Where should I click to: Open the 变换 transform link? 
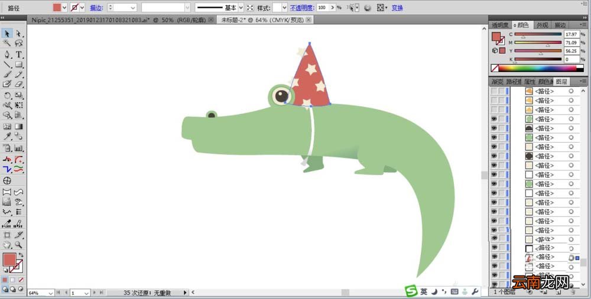tap(397, 8)
